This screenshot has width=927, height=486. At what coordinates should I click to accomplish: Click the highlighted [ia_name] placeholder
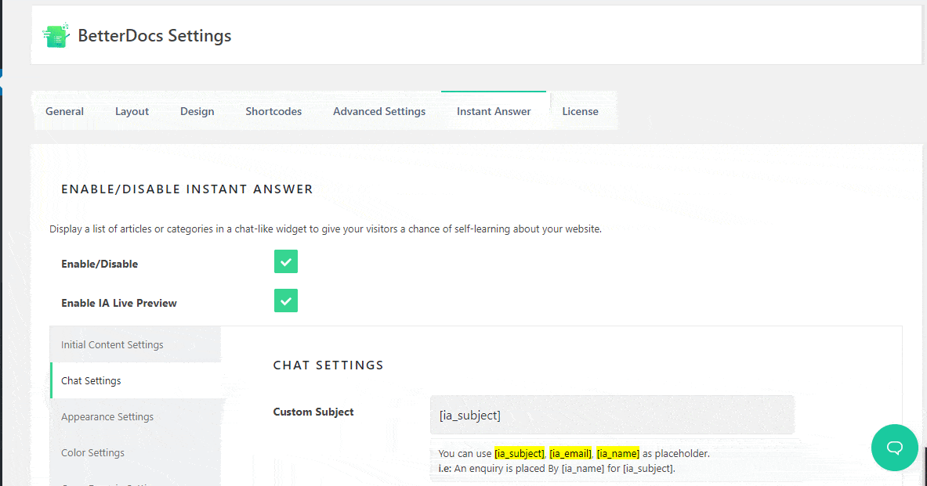(x=617, y=453)
